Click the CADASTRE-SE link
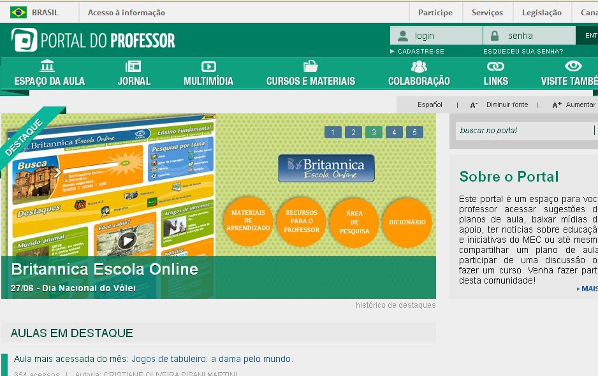 421,52
